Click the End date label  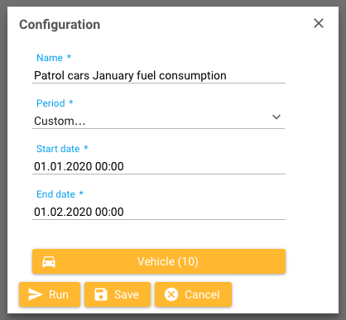(x=55, y=194)
